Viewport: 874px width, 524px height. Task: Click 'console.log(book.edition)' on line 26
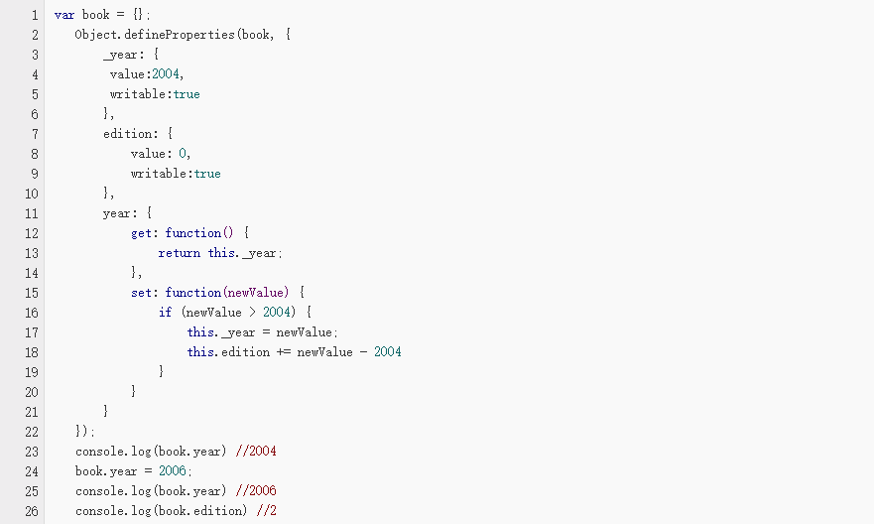[x=161, y=511]
